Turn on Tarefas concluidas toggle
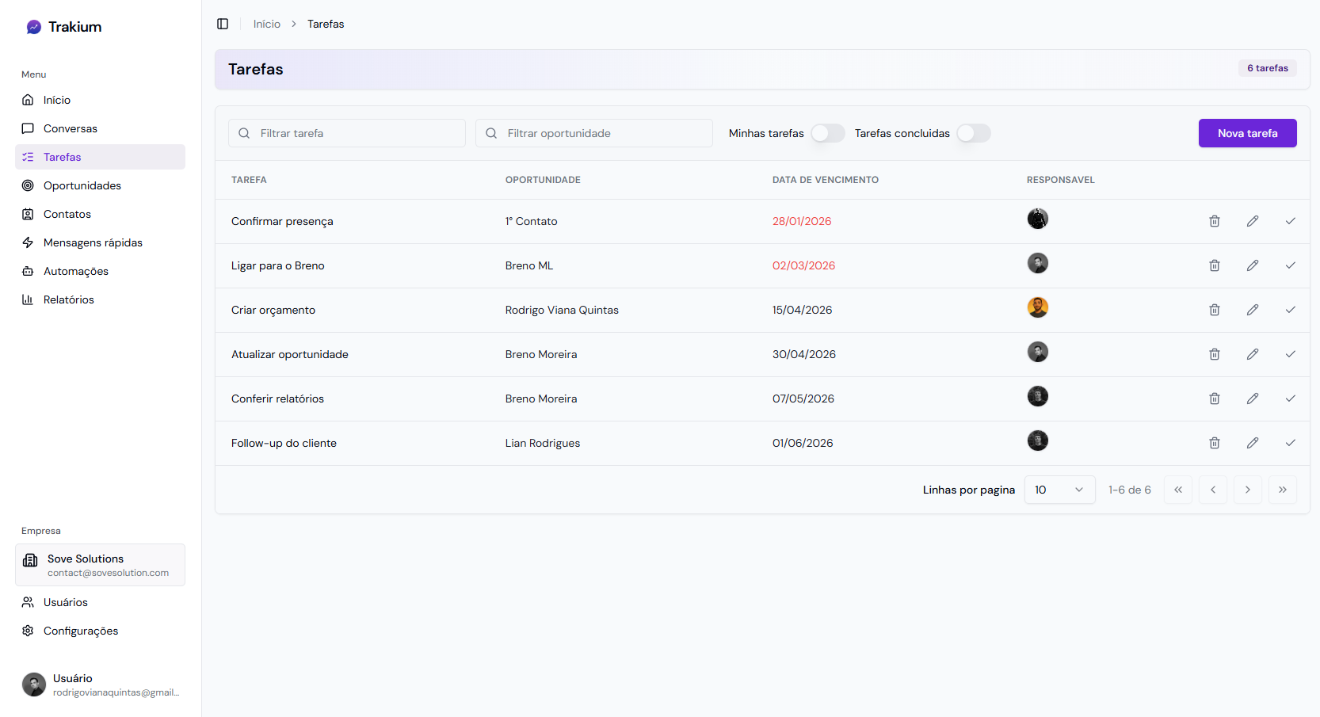Viewport: 1320px width, 717px height. 973,133
